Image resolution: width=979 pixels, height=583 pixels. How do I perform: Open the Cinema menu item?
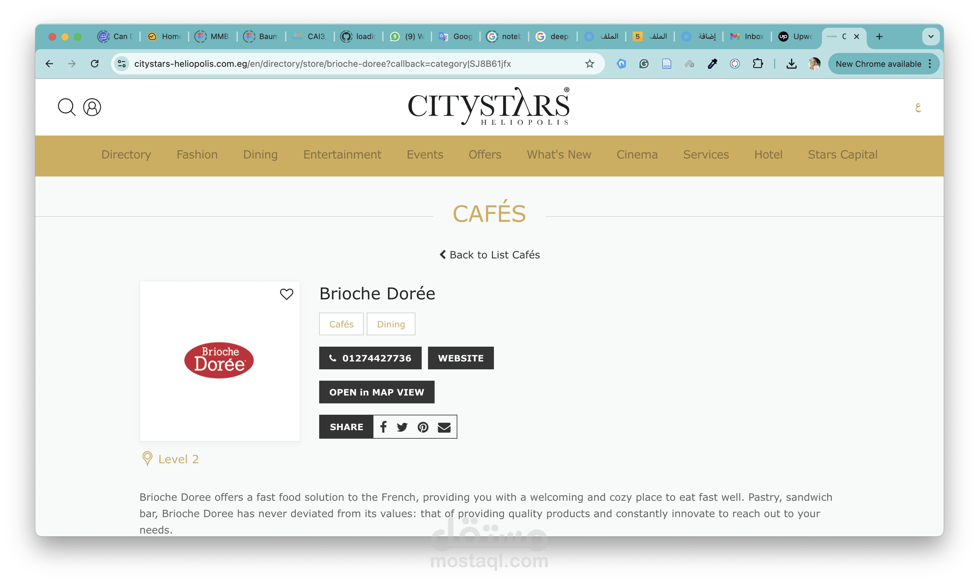pyautogui.click(x=637, y=155)
